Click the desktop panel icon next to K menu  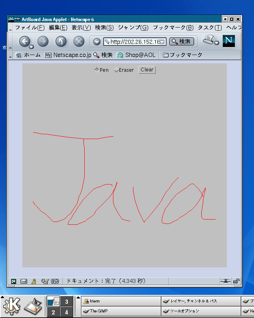[33, 307]
